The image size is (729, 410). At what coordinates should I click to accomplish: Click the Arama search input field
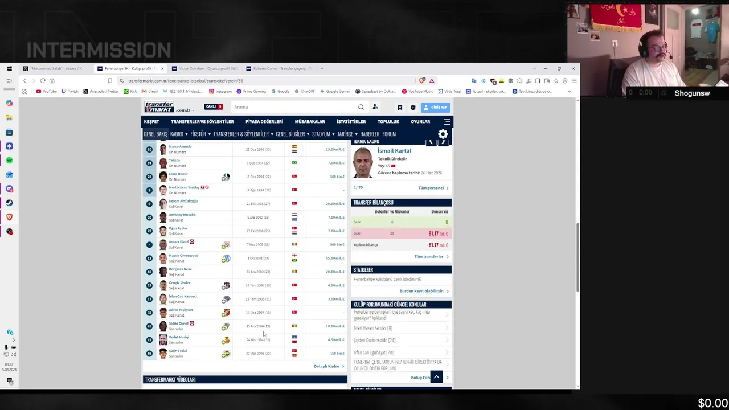pos(293,107)
